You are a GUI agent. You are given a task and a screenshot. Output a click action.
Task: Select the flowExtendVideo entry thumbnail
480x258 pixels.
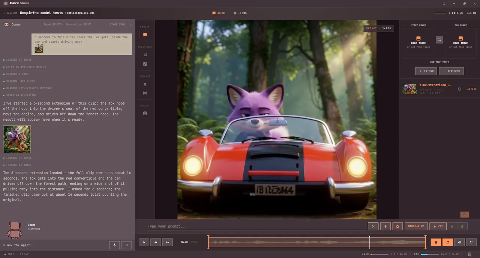tap(409, 89)
